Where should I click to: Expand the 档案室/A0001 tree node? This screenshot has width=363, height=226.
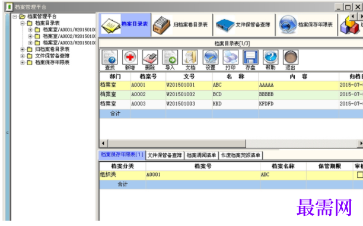click(x=30, y=30)
